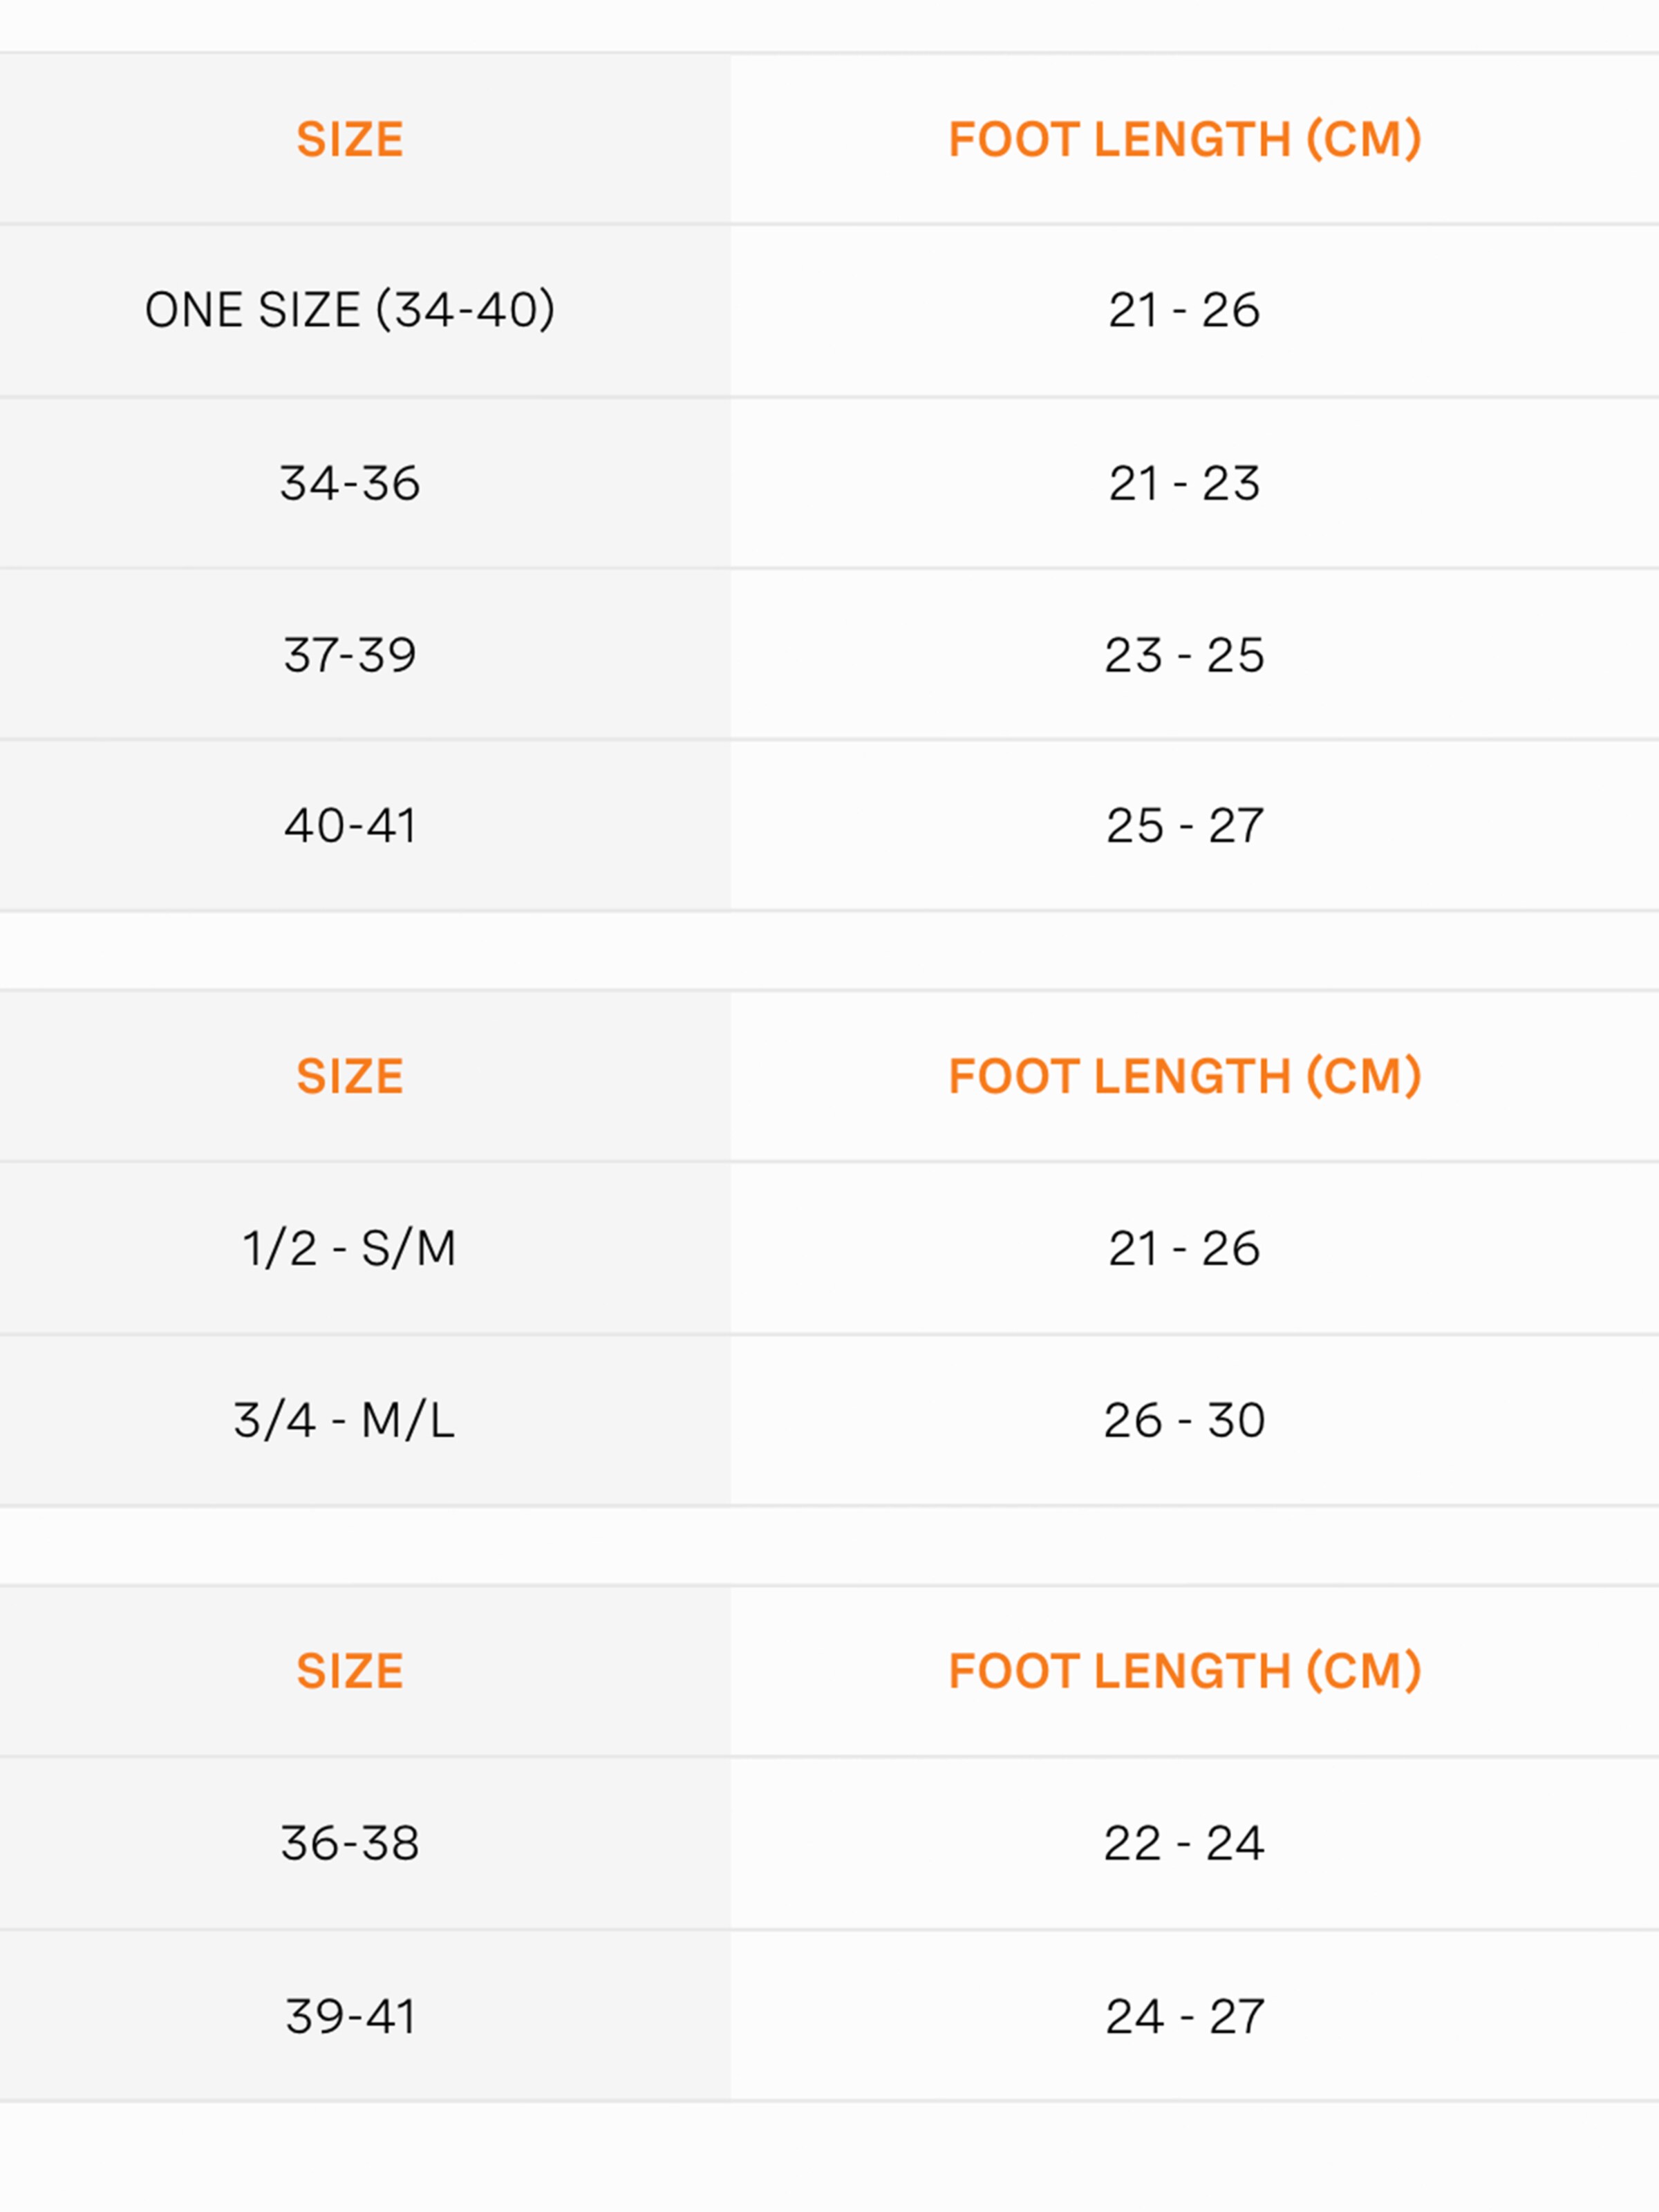Select the 40-41 size cell
The height and width of the screenshot is (2212, 1659).
(x=350, y=826)
